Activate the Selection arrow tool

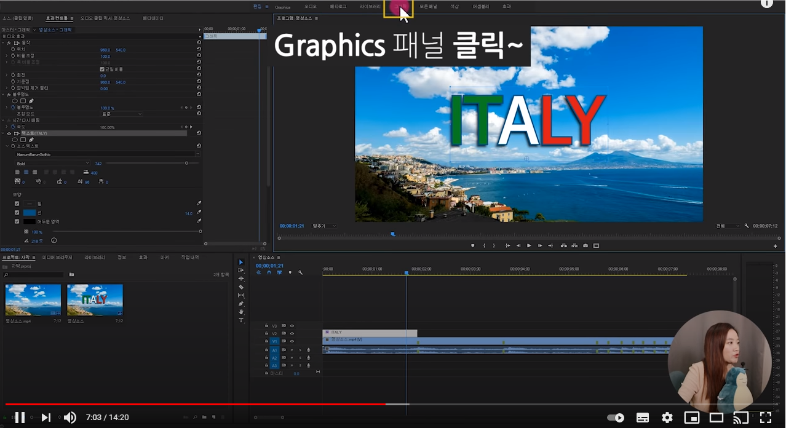[x=241, y=263]
